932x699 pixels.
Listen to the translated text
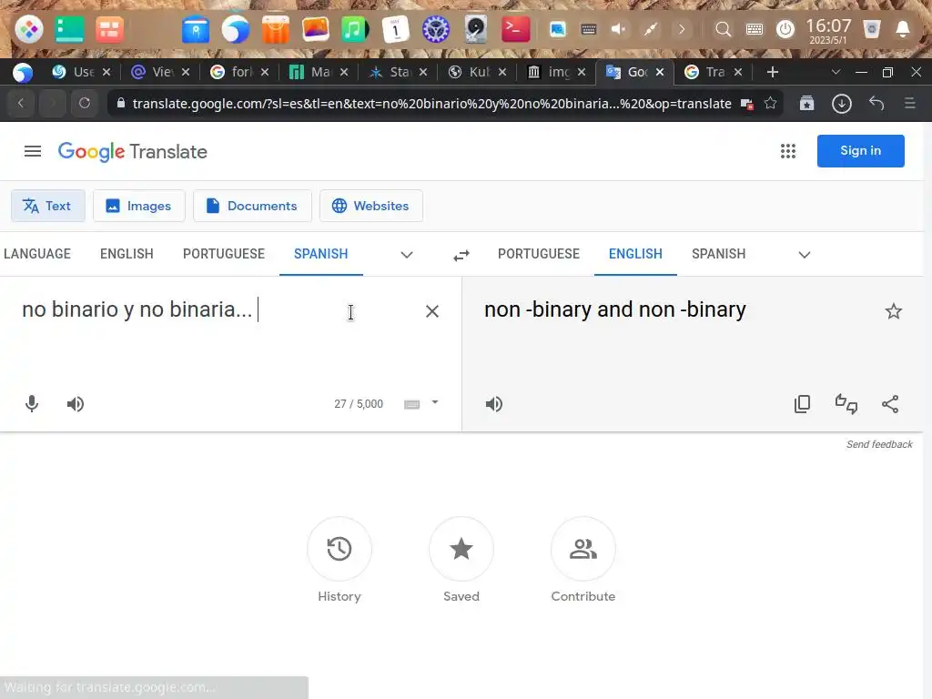point(494,404)
